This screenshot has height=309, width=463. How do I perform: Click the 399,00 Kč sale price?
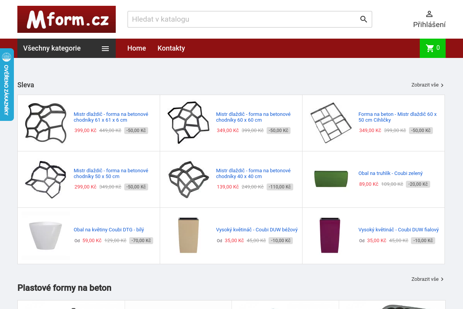pyautogui.click(x=85, y=131)
